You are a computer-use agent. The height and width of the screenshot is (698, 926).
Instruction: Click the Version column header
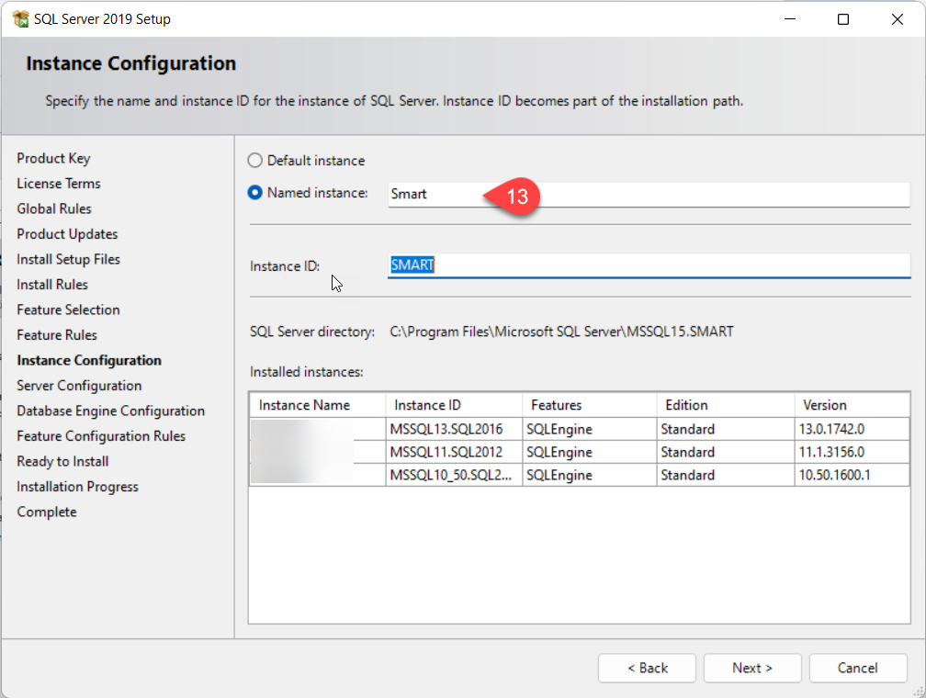[x=852, y=405]
